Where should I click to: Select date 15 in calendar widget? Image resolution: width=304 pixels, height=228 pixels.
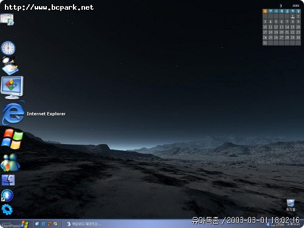coord(292,27)
